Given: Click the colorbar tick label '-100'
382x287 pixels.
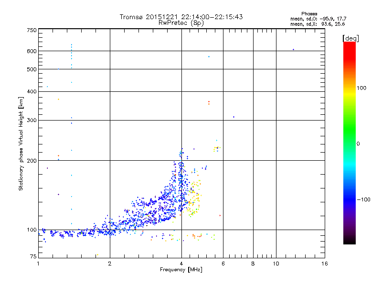Looking at the screenshot, I should 363,199.
